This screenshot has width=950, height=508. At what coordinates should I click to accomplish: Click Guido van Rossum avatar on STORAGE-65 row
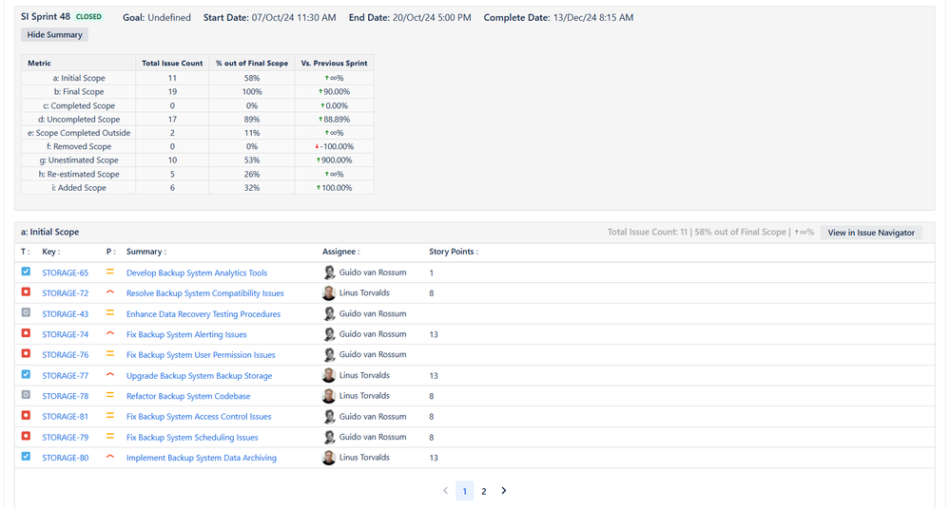click(329, 273)
